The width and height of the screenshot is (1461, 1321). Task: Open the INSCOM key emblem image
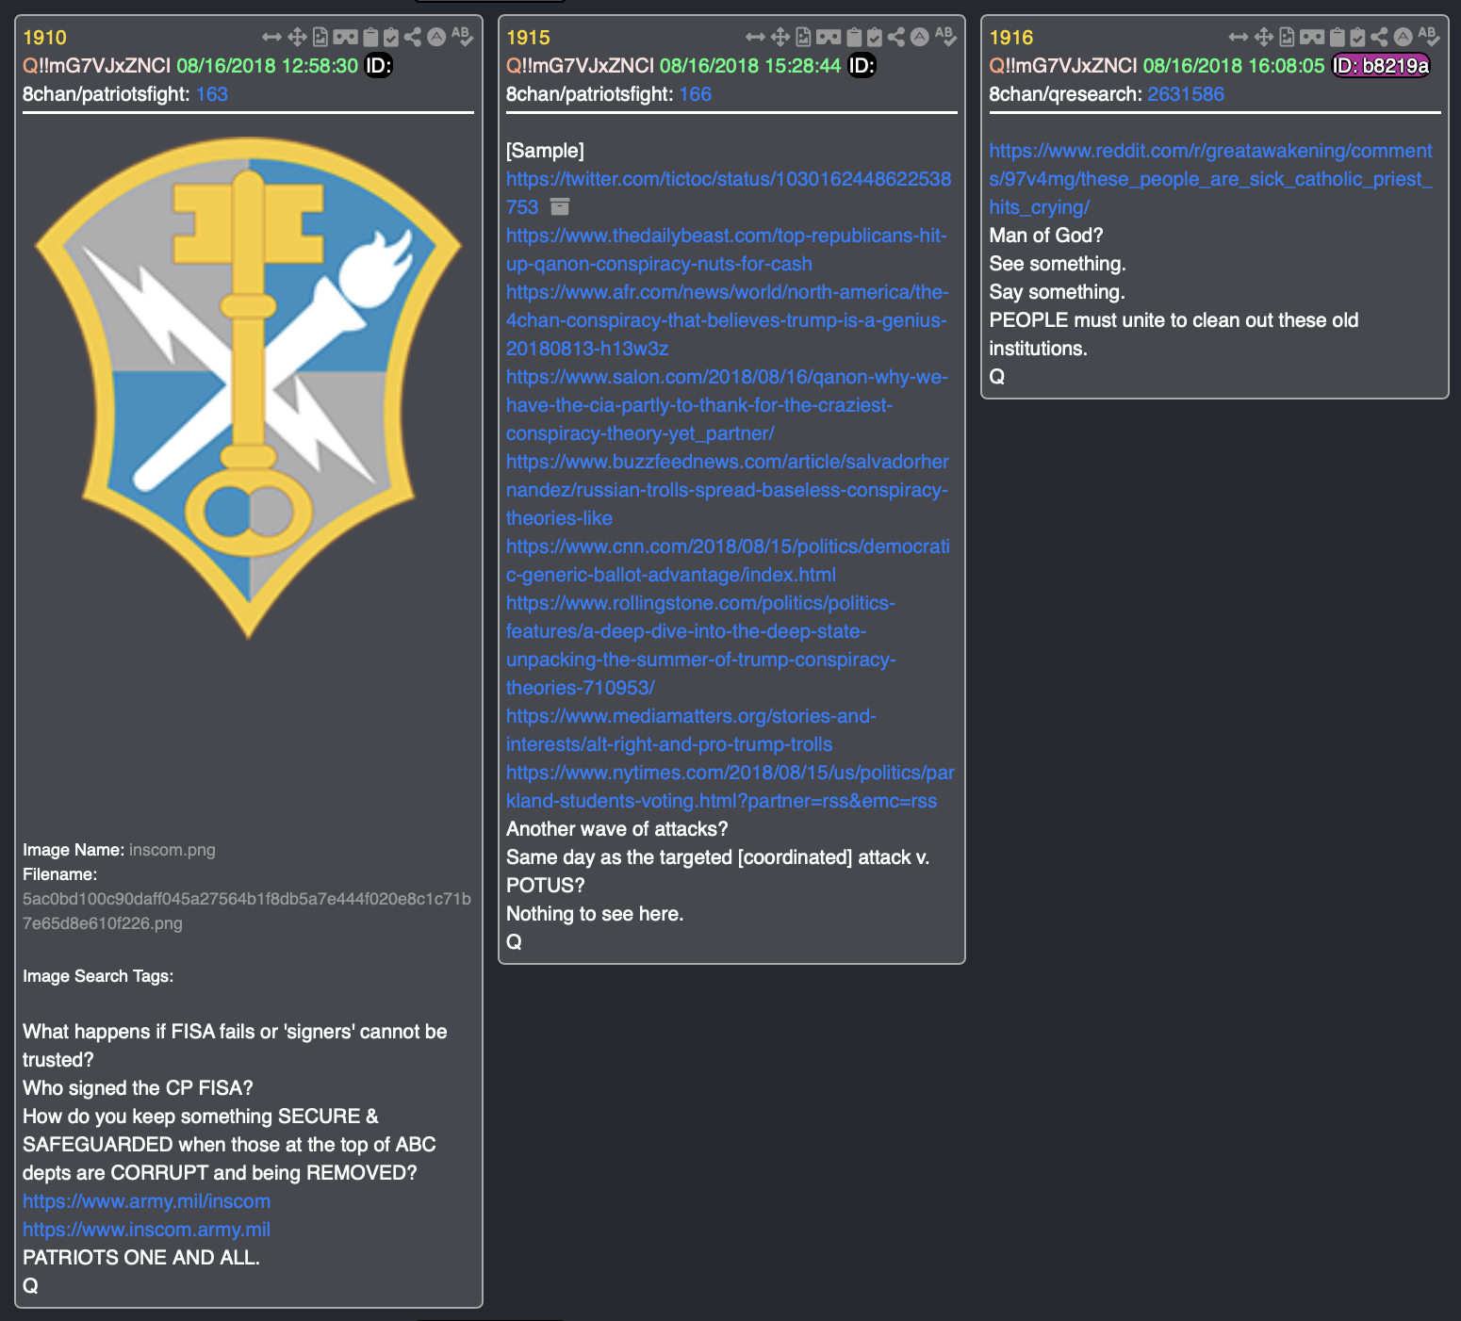coord(249,388)
